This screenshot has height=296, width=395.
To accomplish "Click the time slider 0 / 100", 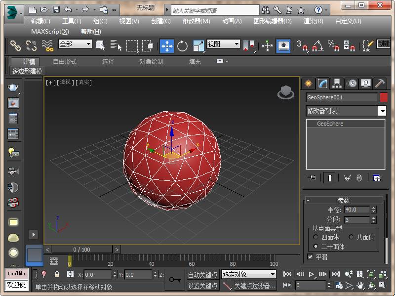I will (81, 250).
